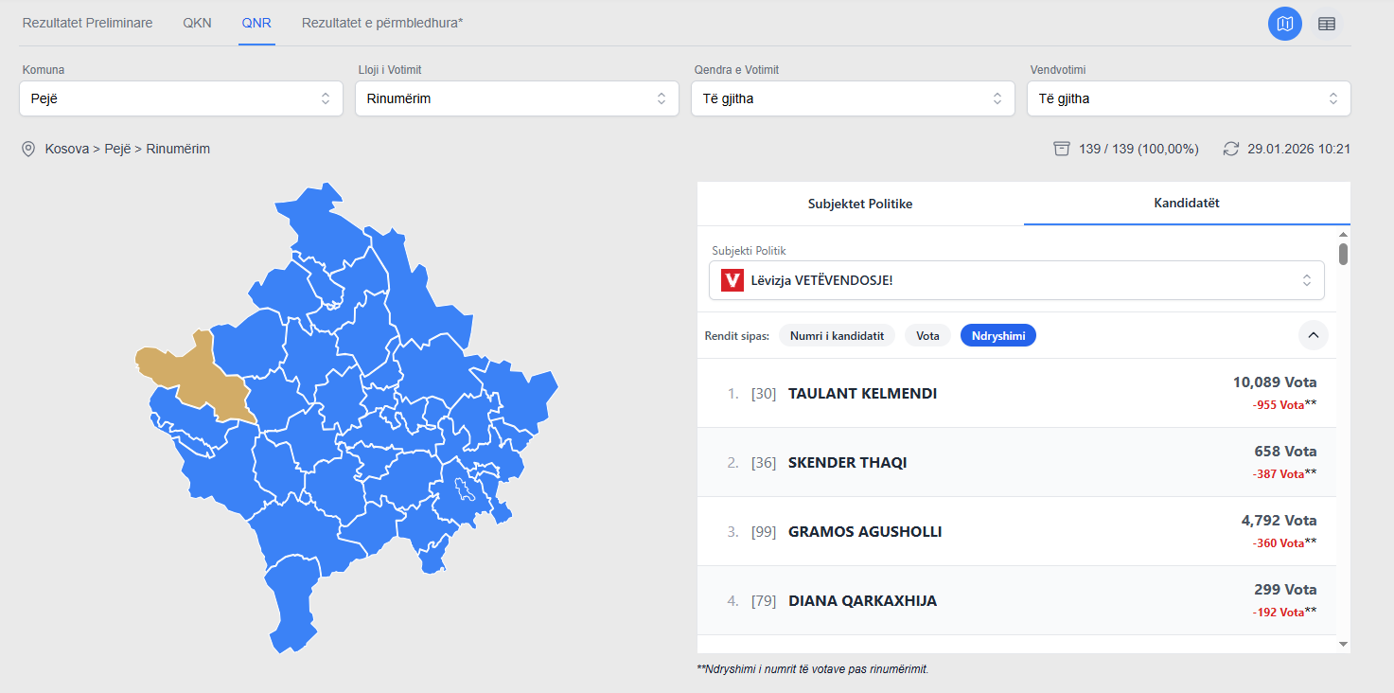1394x693 pixels.
Task: Select the Ndryshimi sort option
Action: coord(997,335)
